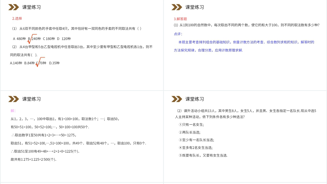Select answer option D 120种
327x184 pixels.
pos(64,39)
